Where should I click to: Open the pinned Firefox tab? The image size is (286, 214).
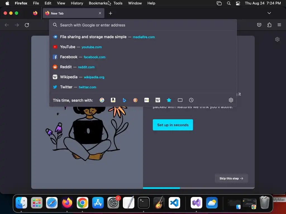point(35,13)
